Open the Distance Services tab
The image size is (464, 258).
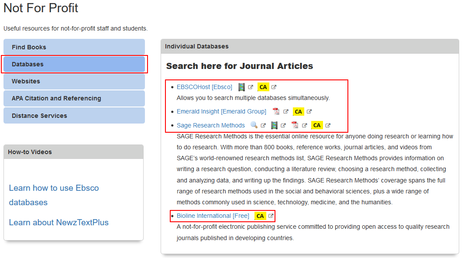point(74,116)
